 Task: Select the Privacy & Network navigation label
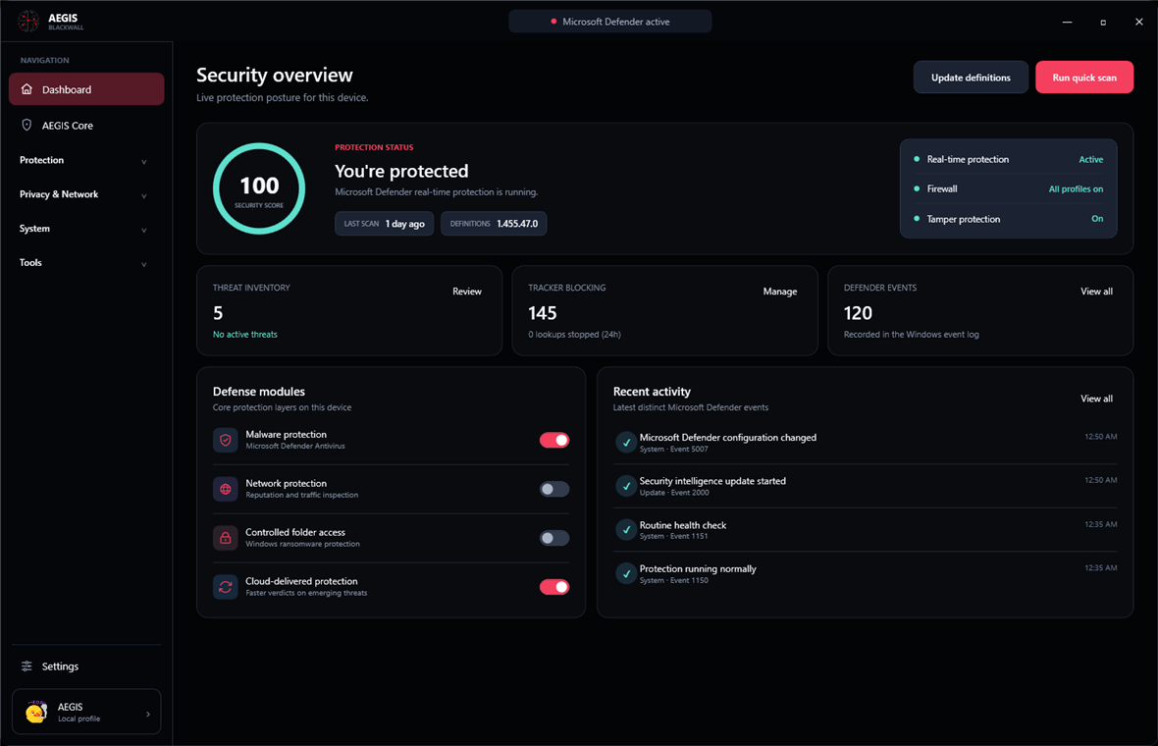click(x=58, y=194)
